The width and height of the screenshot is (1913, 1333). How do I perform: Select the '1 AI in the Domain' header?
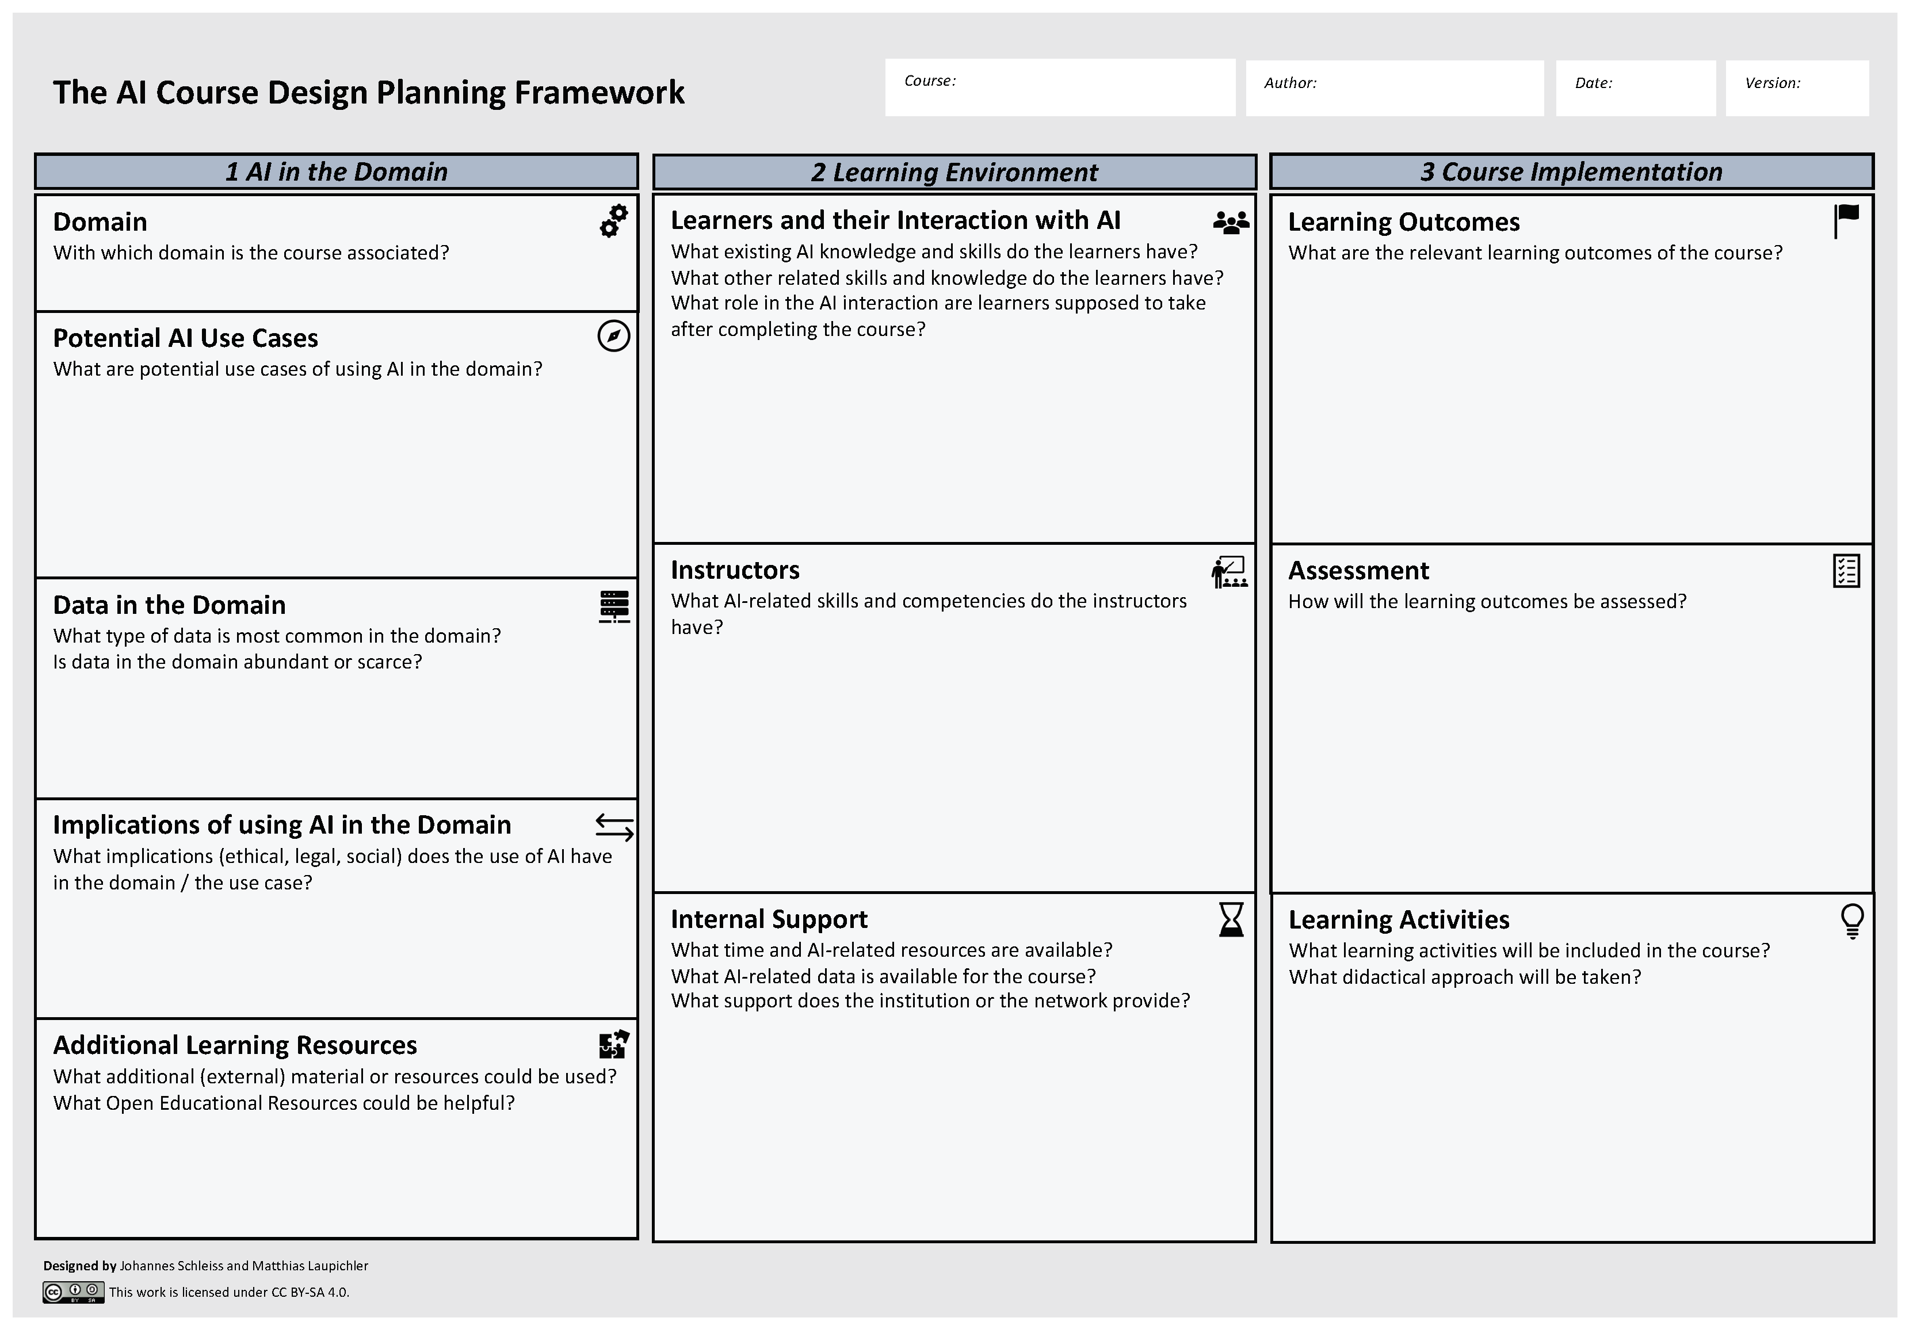[x=337, y=171]
